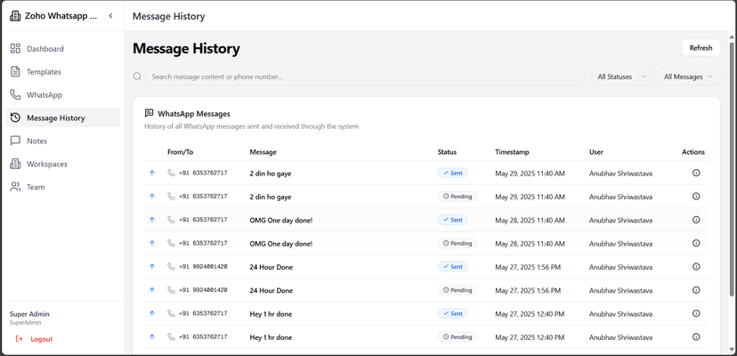This screenshot has width=737, height=356.
Task: Click the From/To column header
Action: tap(180, 152)
